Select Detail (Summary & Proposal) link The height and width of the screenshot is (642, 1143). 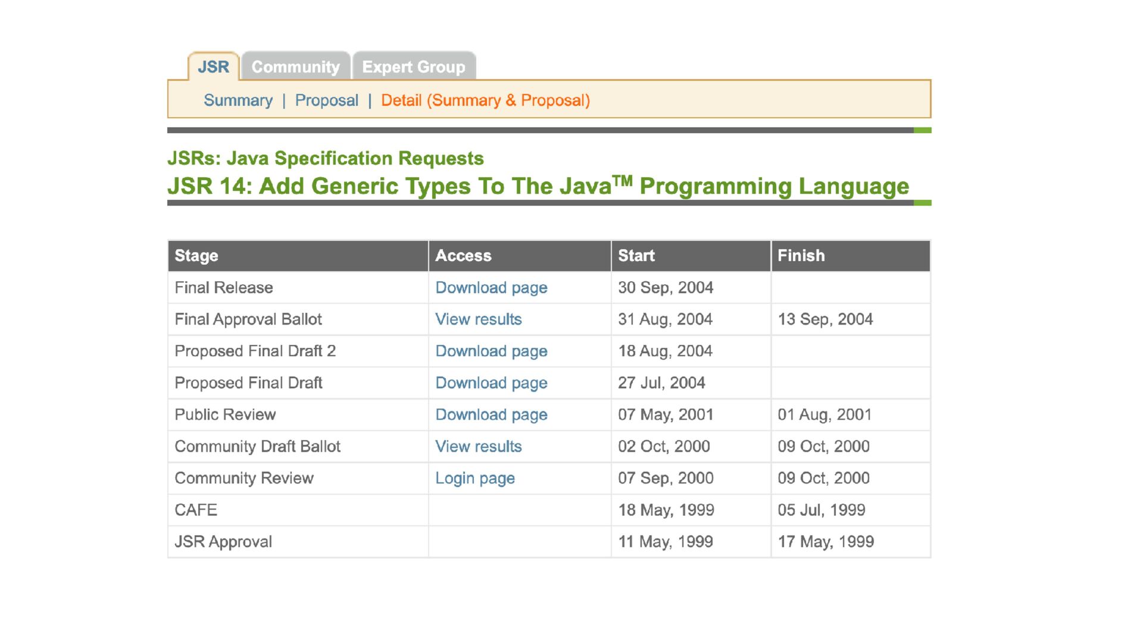[x=485, y=100]
